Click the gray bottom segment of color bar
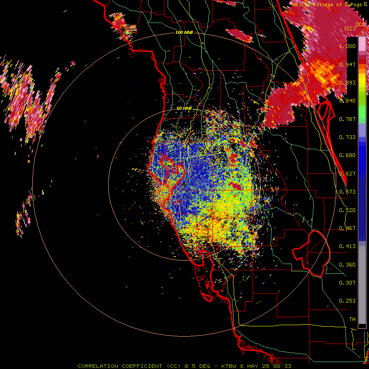The width and height of the screenshot is (369, 369). point(362,285)
